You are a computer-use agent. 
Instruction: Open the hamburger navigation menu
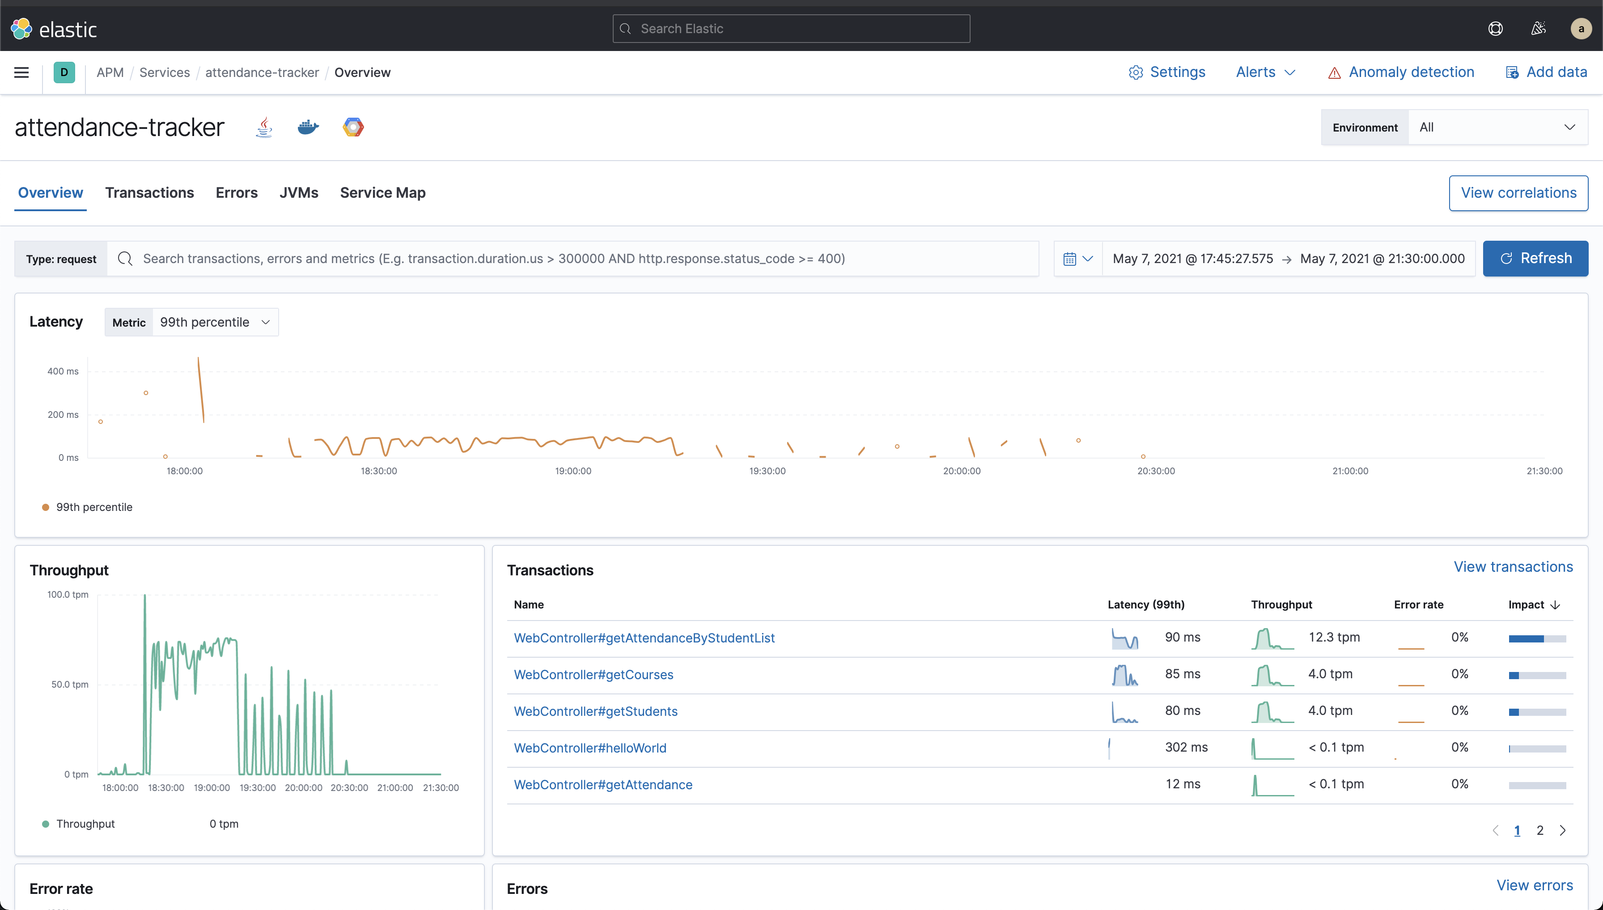pyautogui.click(x=21, y=72)
